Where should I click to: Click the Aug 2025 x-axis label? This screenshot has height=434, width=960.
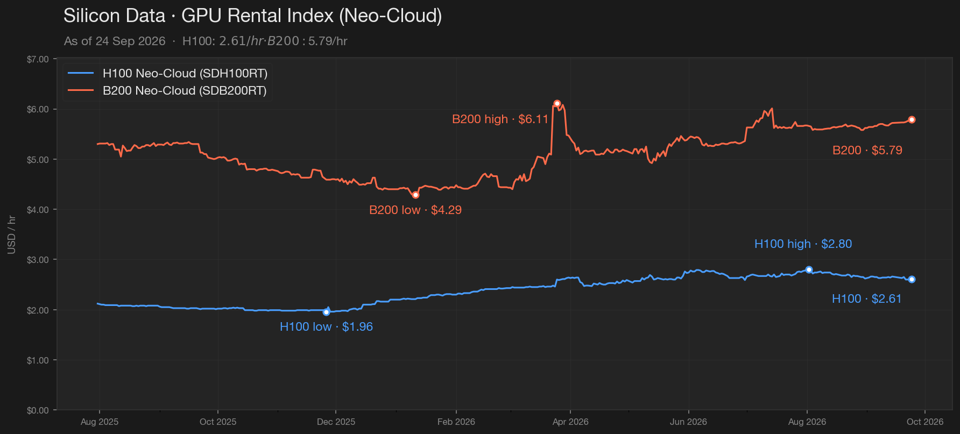tap(100, 422)
